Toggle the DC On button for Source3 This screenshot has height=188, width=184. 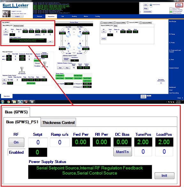(x=104, y=32)
